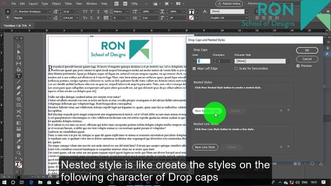Open File Explorer from taskbar

(x=40, y=182)
